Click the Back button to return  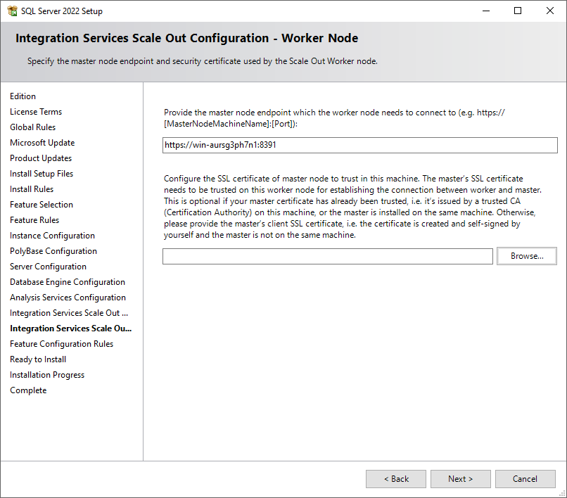tap(395, 478)
